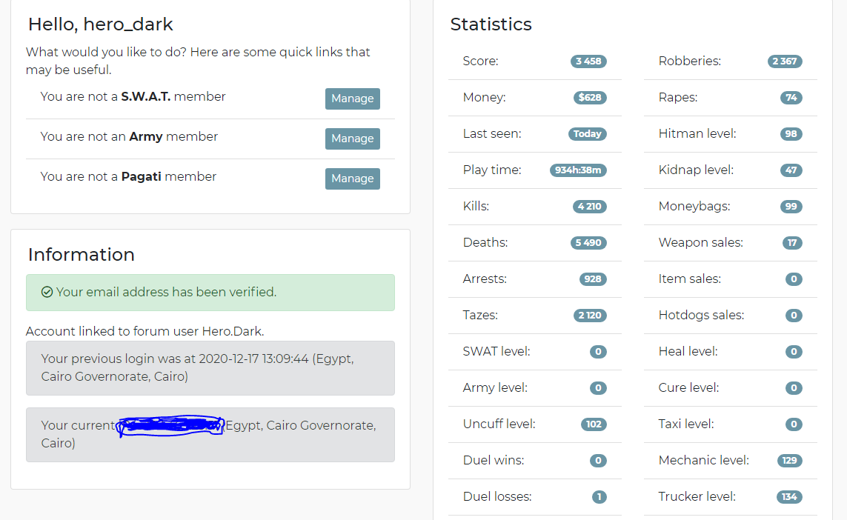The width and height of the screenshot is (847, 520).
Task: Click the Weapon sales badge 17
Action: [792, 242]
